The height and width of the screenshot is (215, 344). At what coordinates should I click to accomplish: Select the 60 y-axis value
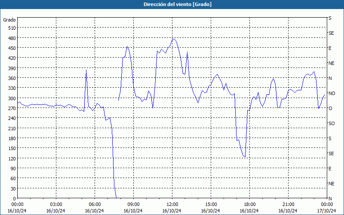point(13,178)
